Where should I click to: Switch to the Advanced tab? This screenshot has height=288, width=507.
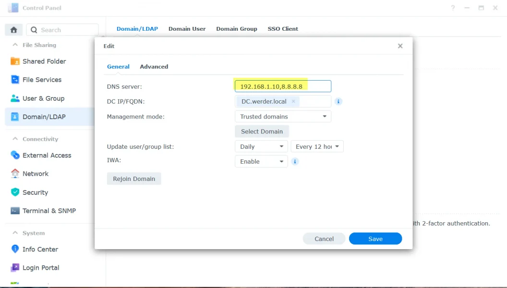click(154, 66)
